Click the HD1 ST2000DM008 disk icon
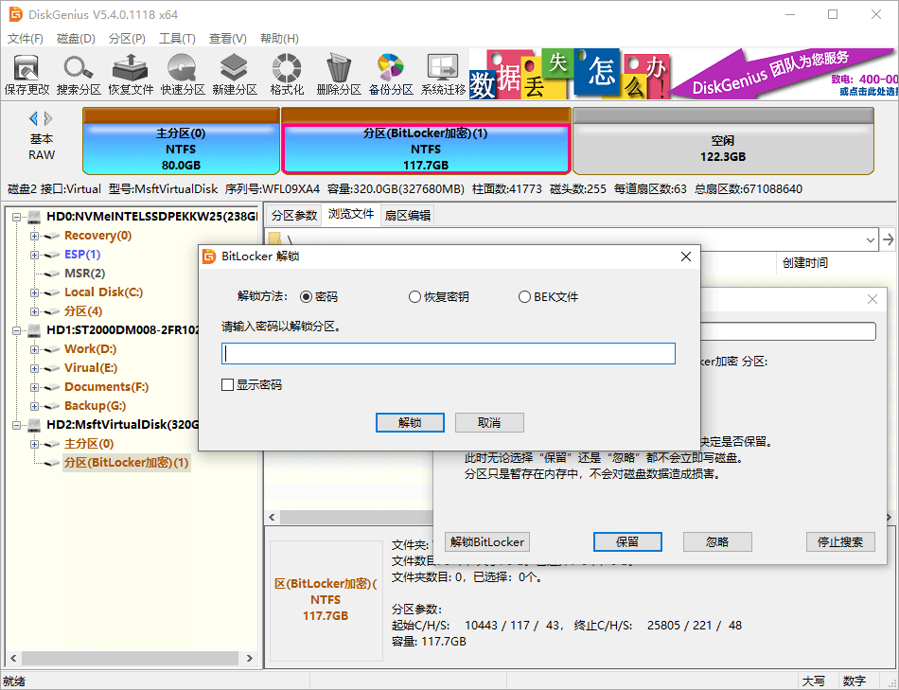The width and height of the screenshot is (899, 690). (35, 330)
